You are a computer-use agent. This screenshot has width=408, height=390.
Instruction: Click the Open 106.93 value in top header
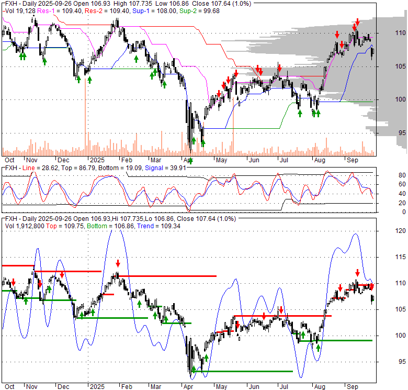click(93, 4)
